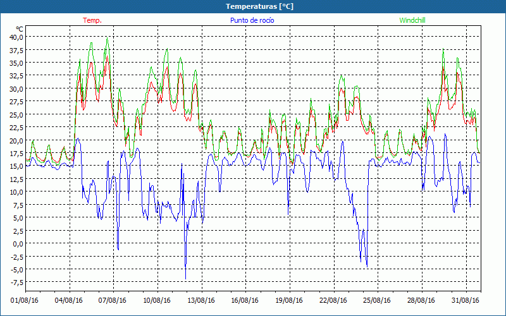This screenshot has height=316, width=506.
Task: Click the 32,5 y-axis value
Action: [x=16, y=76]
